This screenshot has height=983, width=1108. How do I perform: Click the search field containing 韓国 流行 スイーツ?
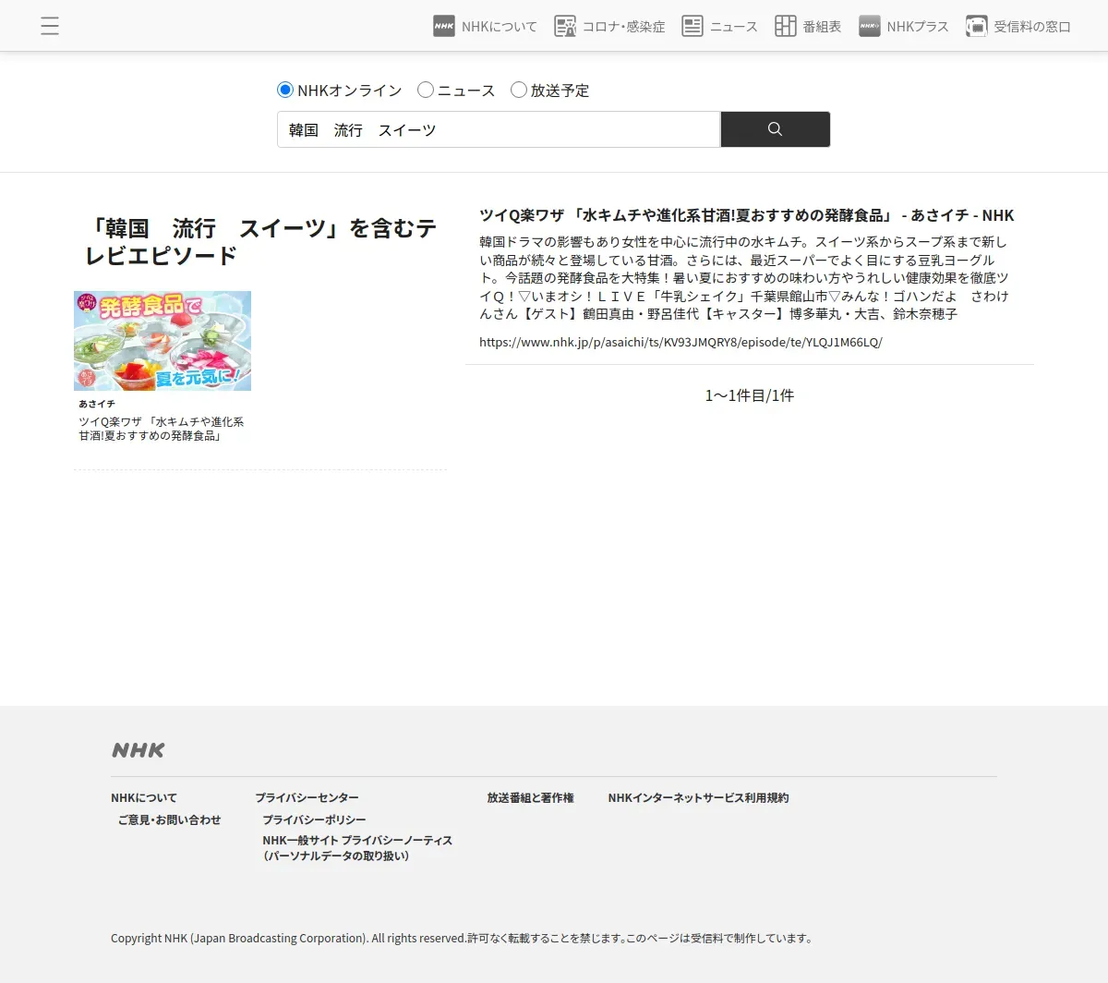pos(499,129)
